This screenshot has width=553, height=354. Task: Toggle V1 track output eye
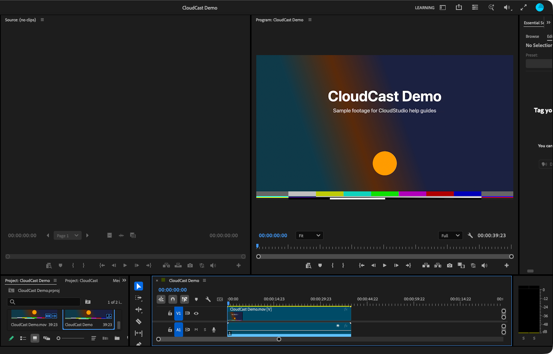pos(196,313)
